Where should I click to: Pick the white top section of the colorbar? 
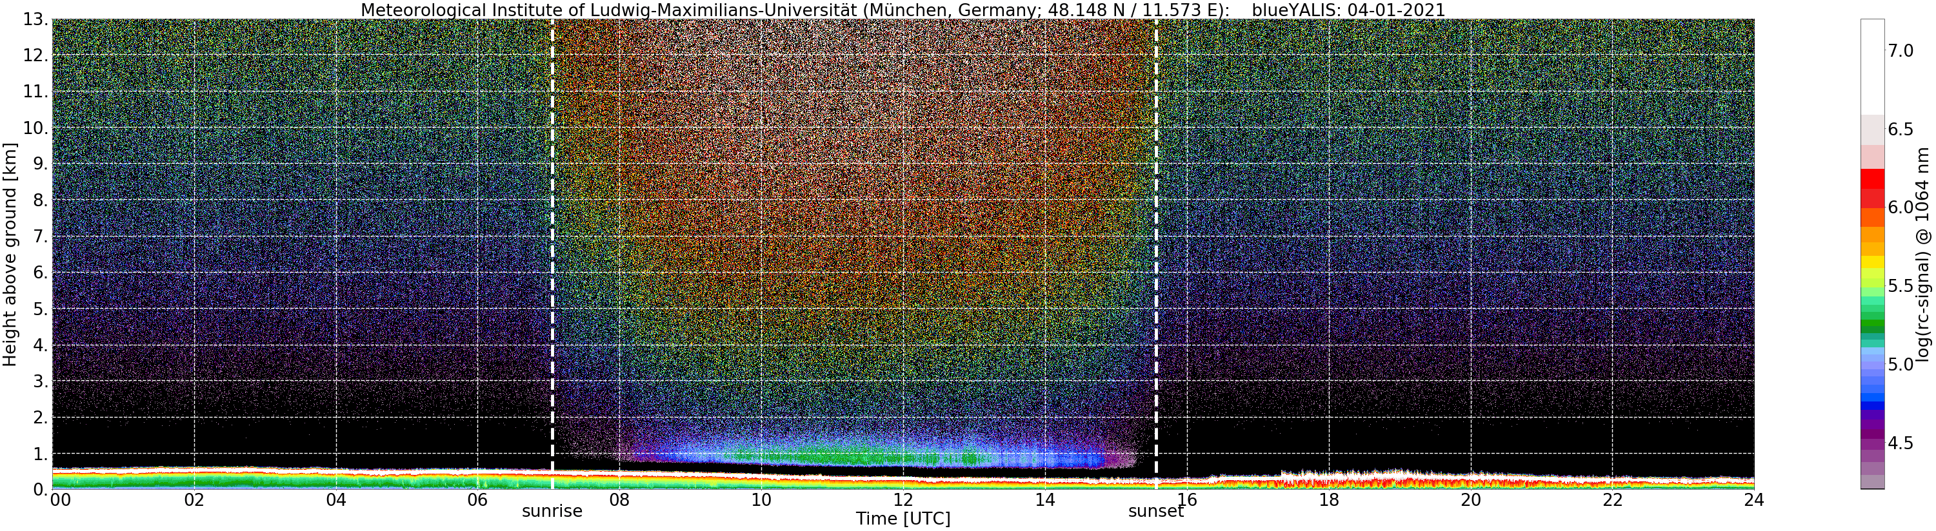[x=1872, y=67]
